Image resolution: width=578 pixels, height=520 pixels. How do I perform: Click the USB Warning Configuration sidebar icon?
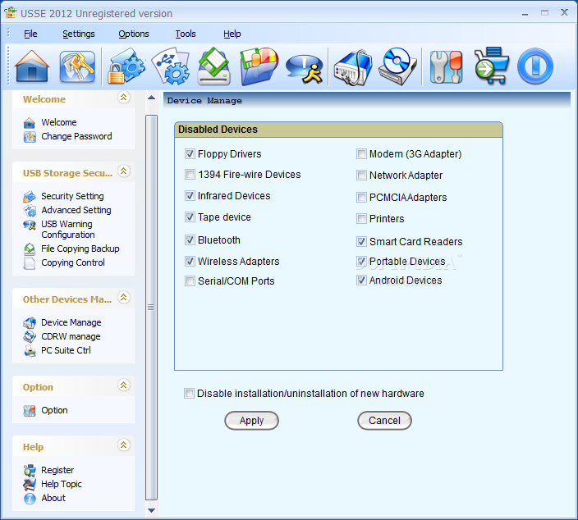pos(30,225)
